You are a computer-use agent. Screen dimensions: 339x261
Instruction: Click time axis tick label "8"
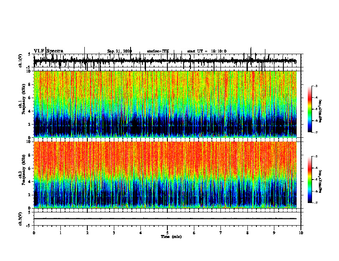coord(247,233)
